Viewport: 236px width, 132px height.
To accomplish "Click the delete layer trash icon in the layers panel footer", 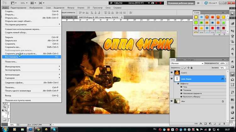I will 224,124.
